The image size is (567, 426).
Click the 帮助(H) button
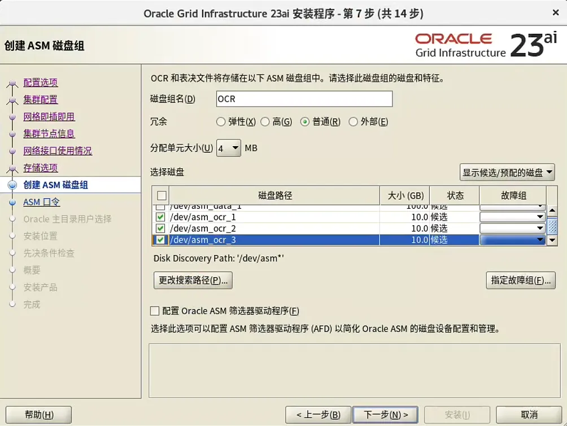click(x=38, y=414)
